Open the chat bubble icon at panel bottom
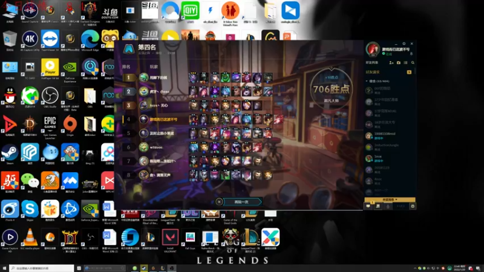 coord(368,206)
